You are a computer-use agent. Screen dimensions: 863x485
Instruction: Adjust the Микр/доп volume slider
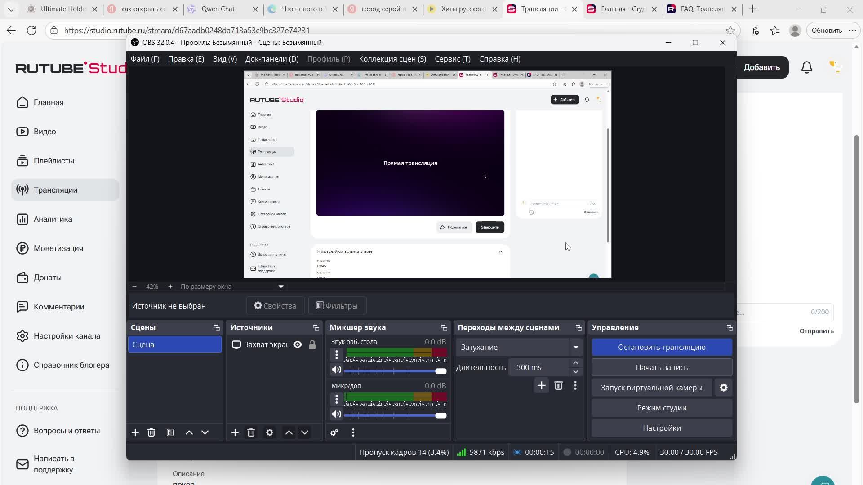coord(440,415)
